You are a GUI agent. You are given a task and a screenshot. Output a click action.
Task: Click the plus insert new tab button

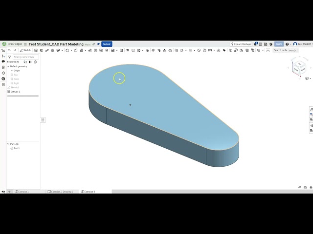click(x=9, y=192)
